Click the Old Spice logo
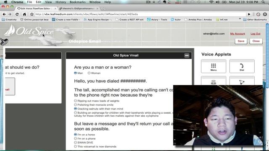This screenshot has width=269, height=151. (x=29, y=31)
